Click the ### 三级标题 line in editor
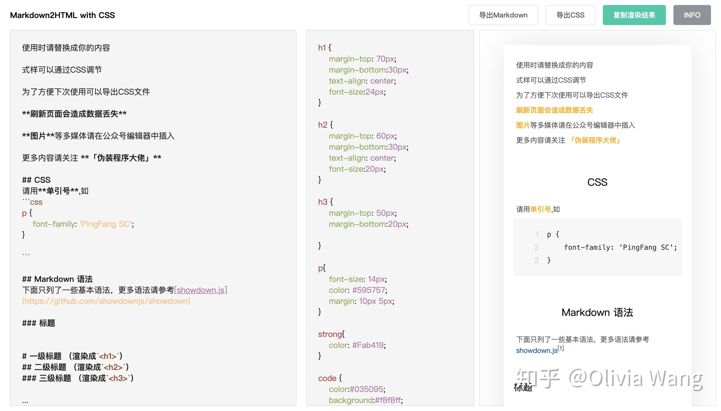The width and height of the screenshot is (721, 411). pyautogui.click(x=78, y=378)
